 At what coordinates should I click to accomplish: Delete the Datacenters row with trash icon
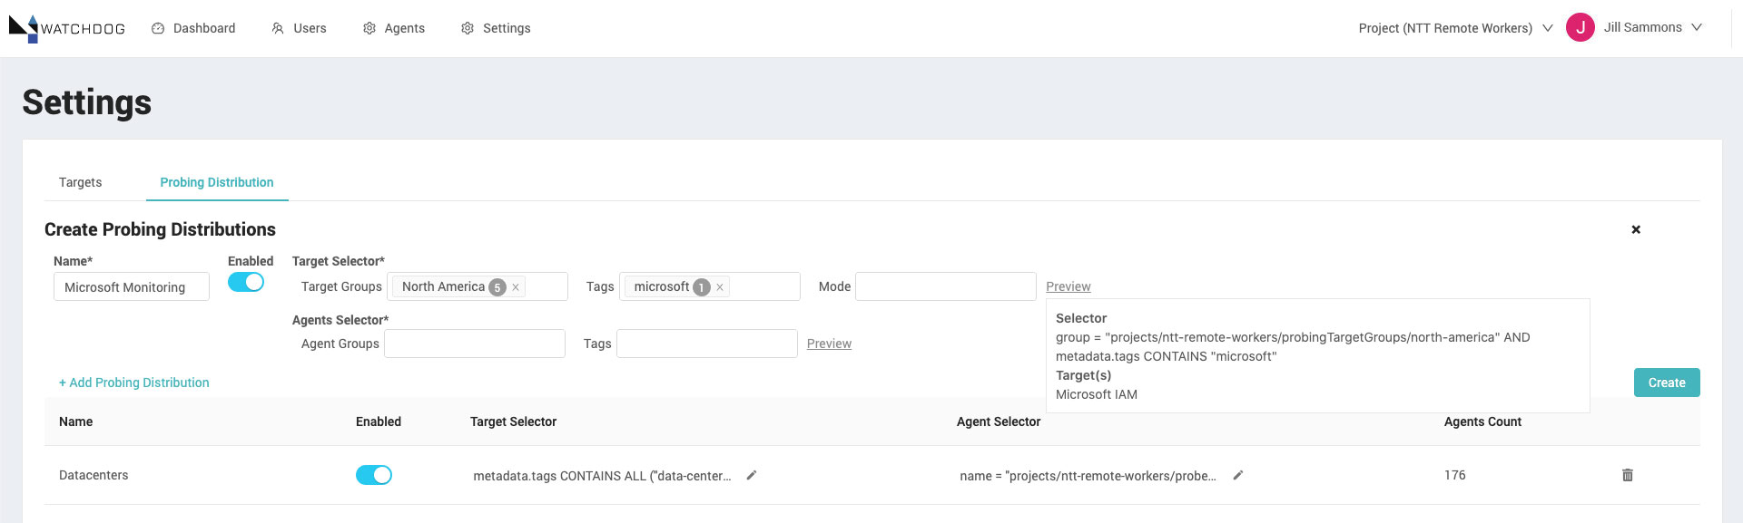1628,475
